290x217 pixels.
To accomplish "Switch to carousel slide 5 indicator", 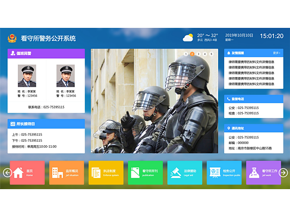I will coord(212,54).
